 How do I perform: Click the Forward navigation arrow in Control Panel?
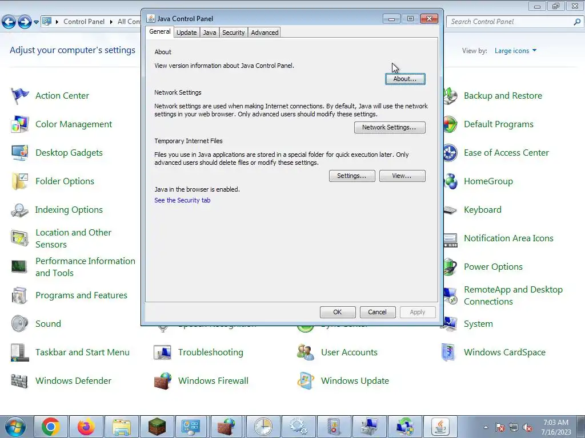[x=25, y=22]
